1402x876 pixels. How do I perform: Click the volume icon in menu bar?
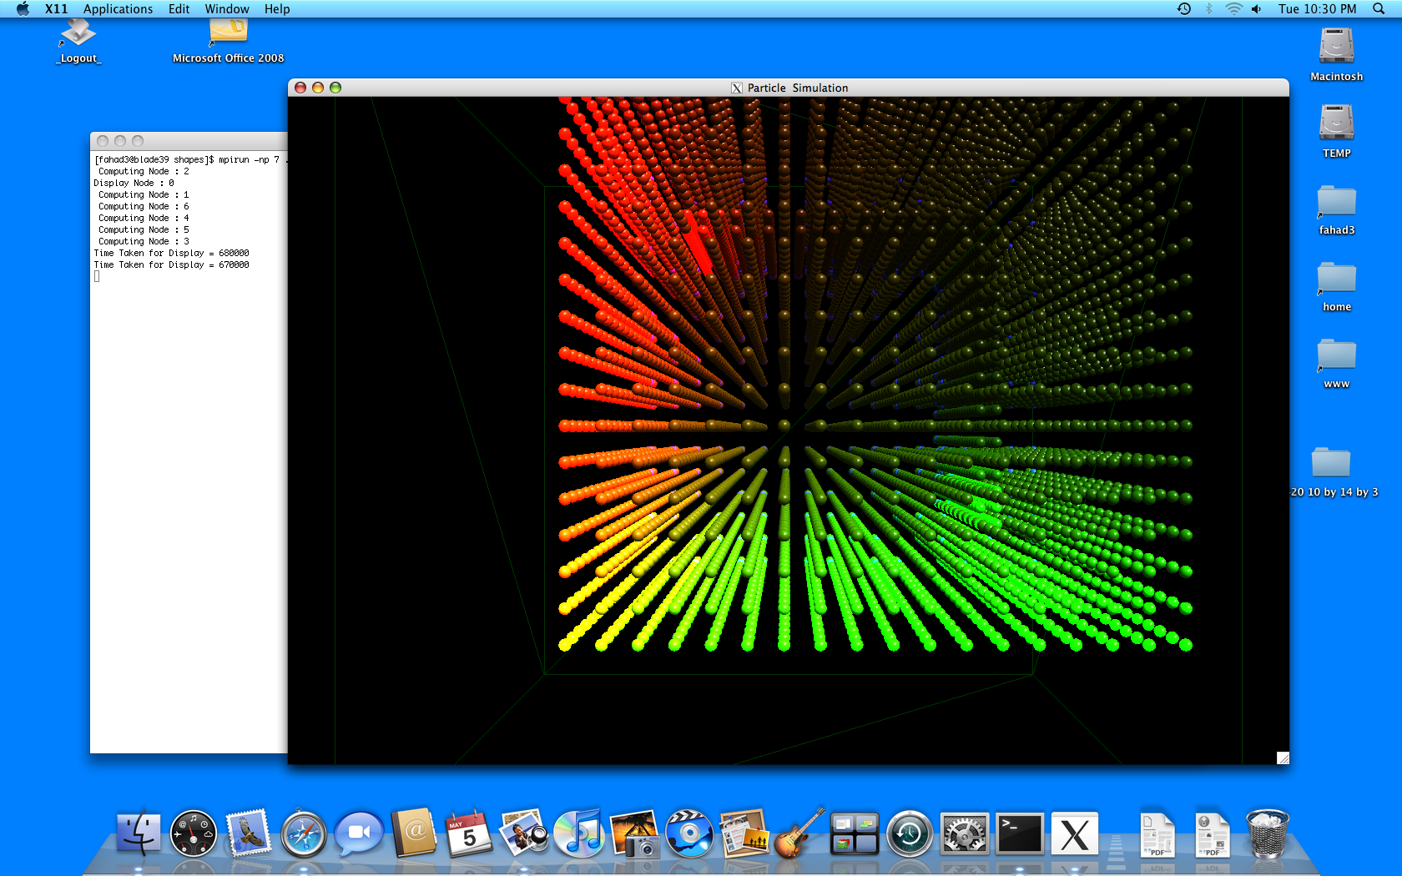[1257, 9]
